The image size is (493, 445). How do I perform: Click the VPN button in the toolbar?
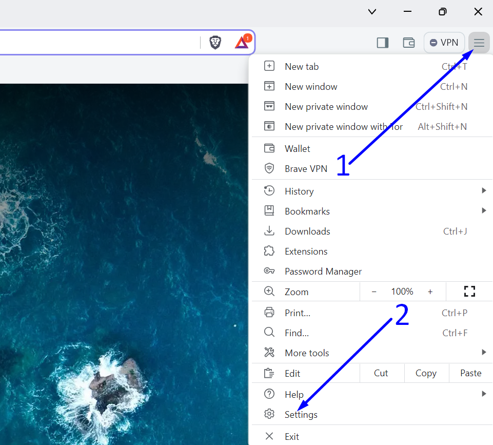pos(444,43)
